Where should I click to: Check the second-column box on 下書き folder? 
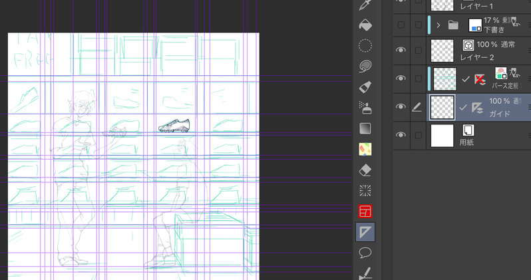click(x=419, y=25)
